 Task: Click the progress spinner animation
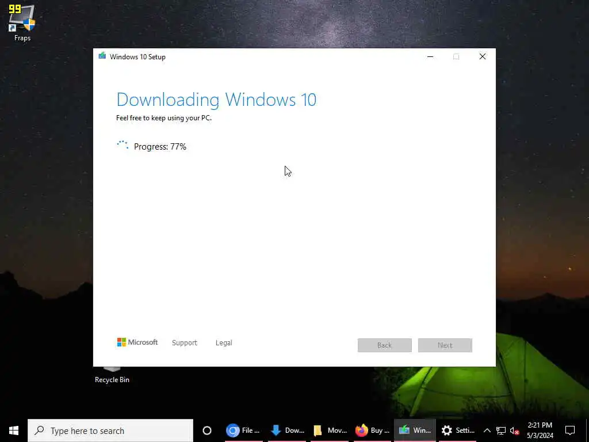click(x=123, y=145)
